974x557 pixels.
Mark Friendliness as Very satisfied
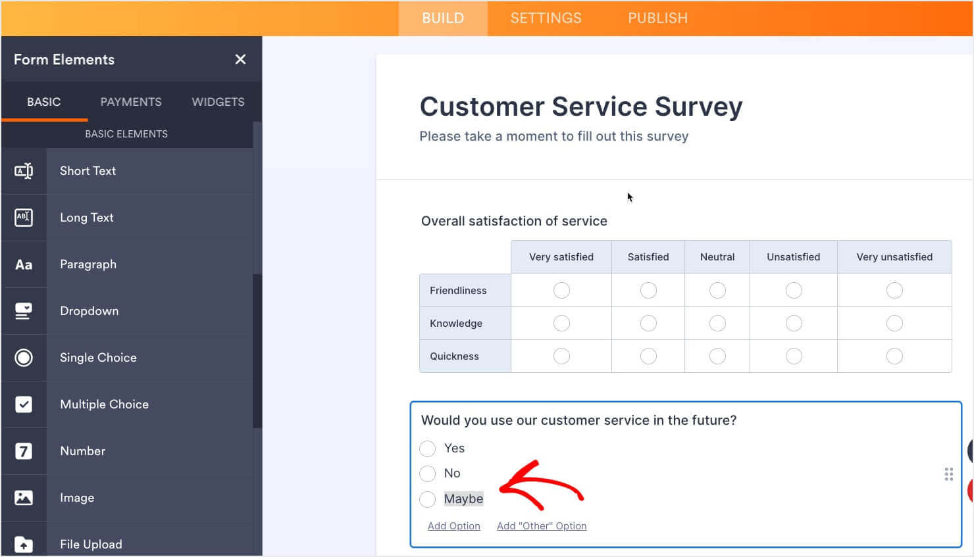click(x=561, y=290)
